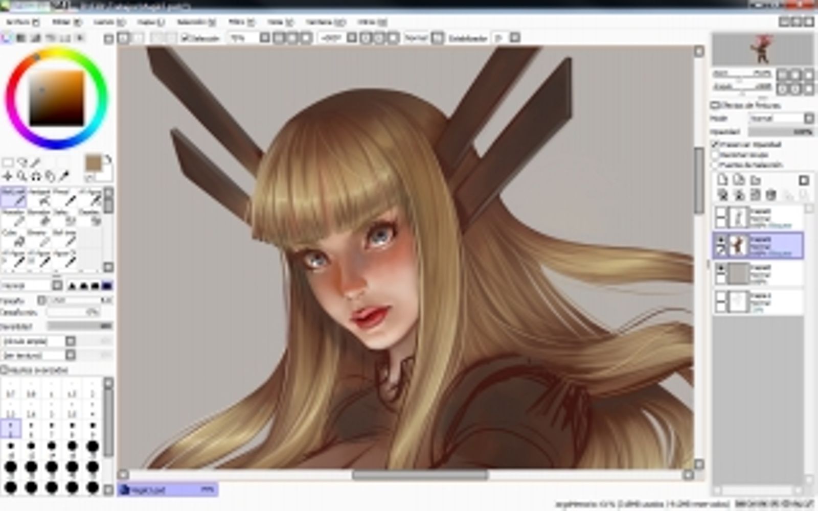This screenshot has width=818, height=511.
Task: Create a new normal layer
Action: click(x=722, y=180)
